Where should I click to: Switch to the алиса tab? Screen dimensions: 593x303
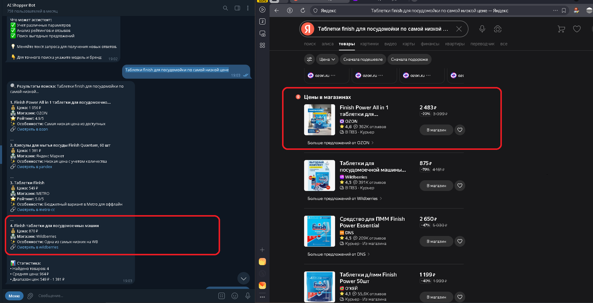point(328,44)
